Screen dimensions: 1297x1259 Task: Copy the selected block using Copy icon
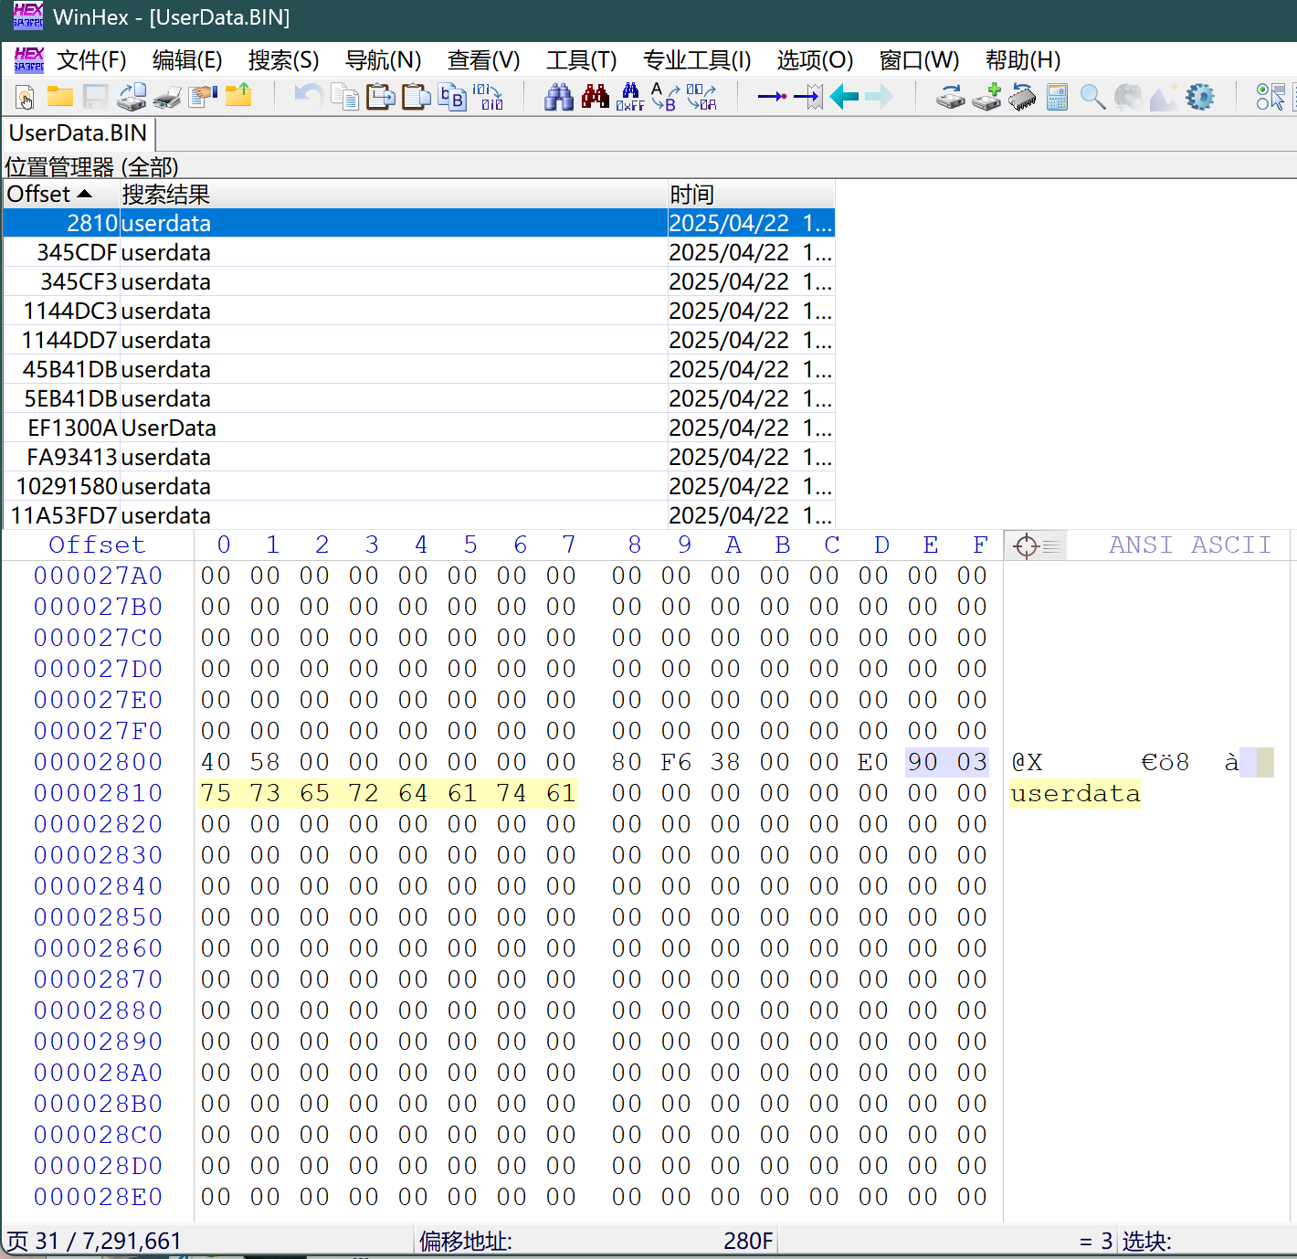(345, 97)
